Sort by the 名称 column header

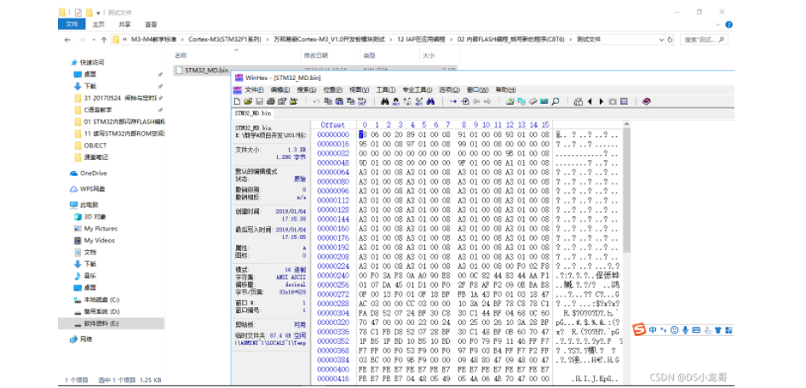pyautogui.click(x=181, y=55)
